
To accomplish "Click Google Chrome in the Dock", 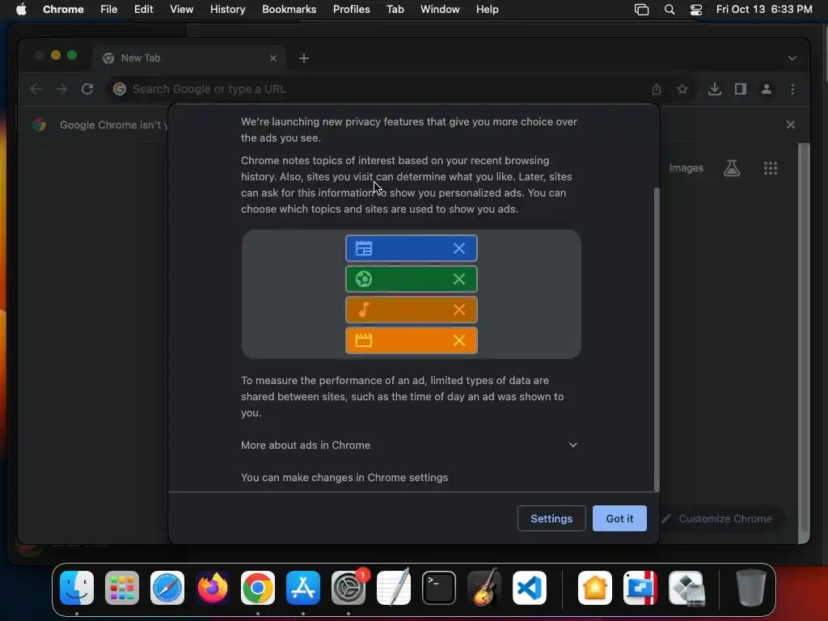I will 258,588.
